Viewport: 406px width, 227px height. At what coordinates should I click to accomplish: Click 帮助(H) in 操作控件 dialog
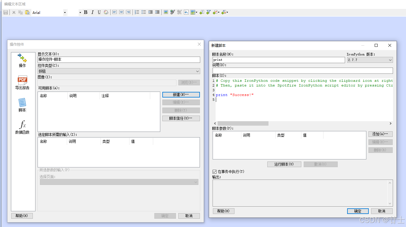click(22, 216)
